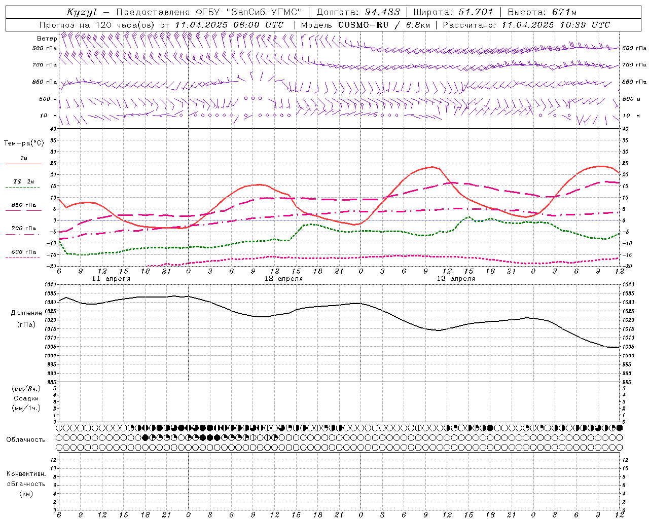Click the Конвективн. convective cloud label
Viewport: 649px width, 519px height.
[x=26, y=474]
